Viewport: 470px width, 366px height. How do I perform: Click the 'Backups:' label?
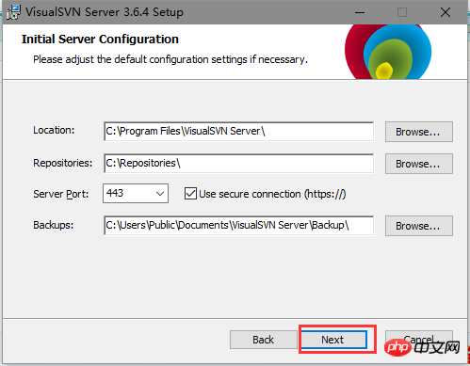pyautogui.click(x=54, y=225)
